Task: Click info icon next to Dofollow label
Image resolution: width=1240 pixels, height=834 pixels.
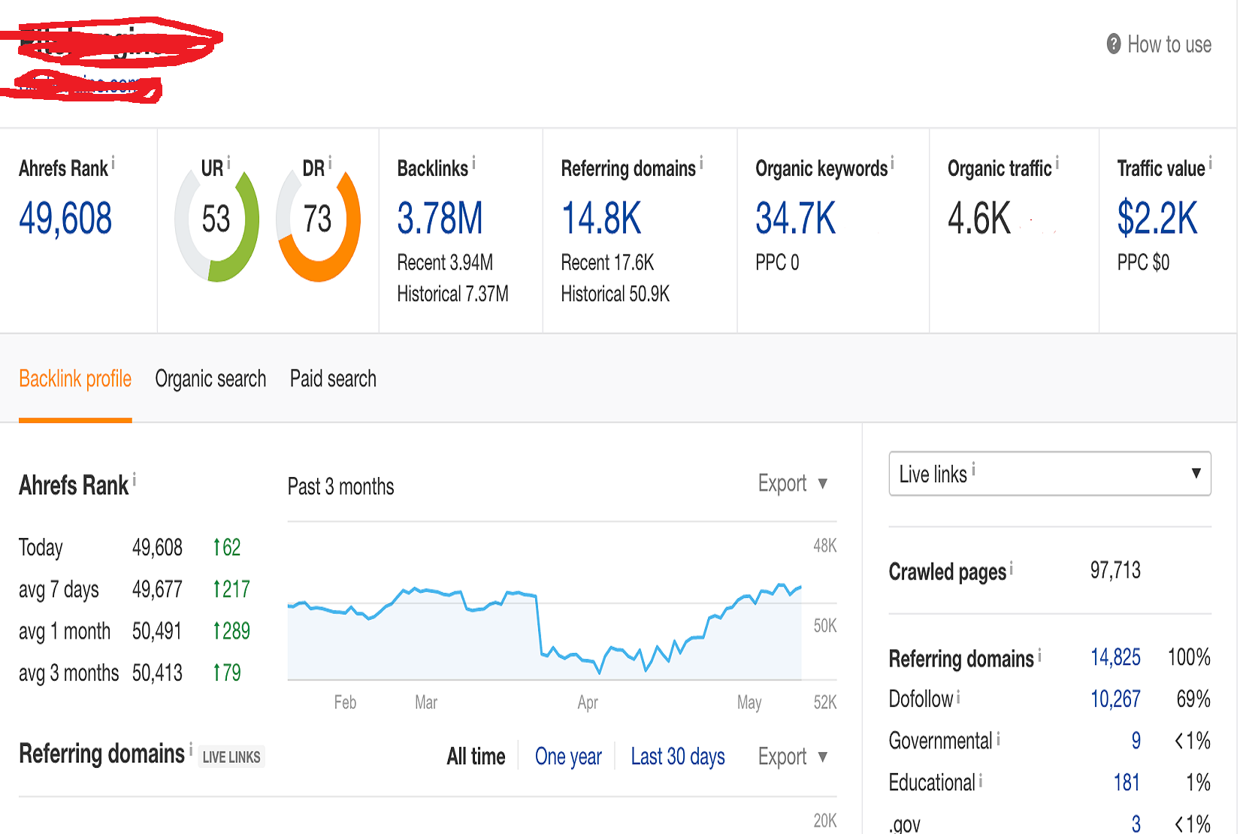Action: (x=958, y=697)
